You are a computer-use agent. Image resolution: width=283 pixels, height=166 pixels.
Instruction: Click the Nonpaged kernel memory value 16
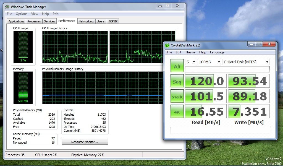[53, 142]
